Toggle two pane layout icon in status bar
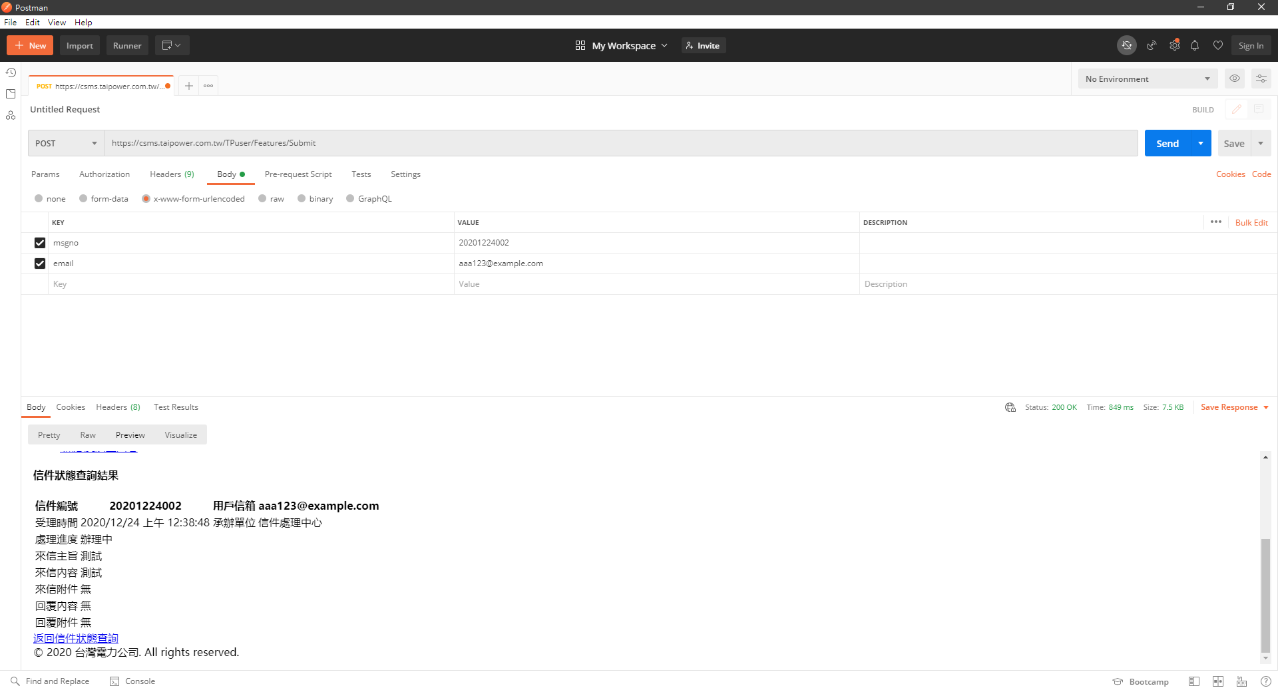Image resolution: width=1278 pixels, height=692 pixels. (1218, 681)
